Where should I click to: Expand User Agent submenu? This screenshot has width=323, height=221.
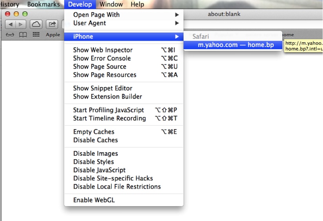(x=124, y=23)
